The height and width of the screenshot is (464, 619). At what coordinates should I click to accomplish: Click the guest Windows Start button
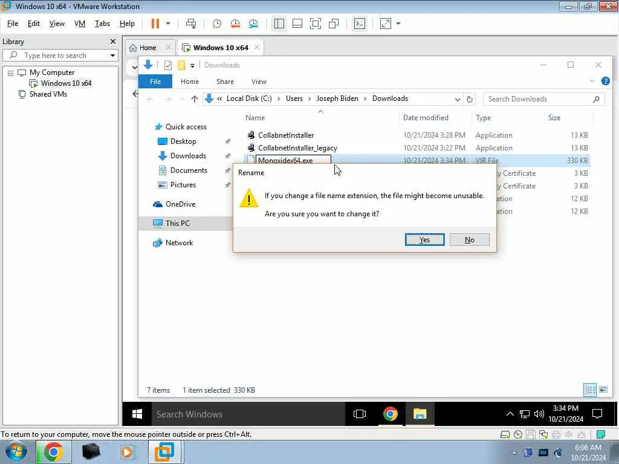(137, 414)
